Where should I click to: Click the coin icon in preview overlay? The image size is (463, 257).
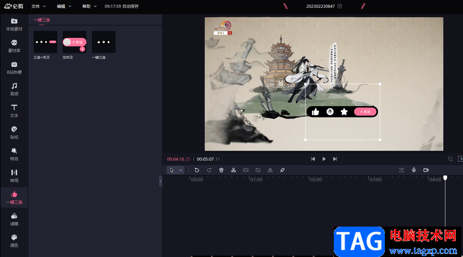330,112
